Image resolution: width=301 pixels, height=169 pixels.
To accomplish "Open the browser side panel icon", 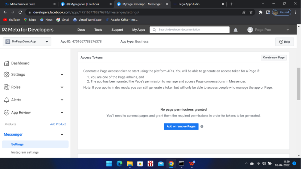I will [x=268, y=12].
